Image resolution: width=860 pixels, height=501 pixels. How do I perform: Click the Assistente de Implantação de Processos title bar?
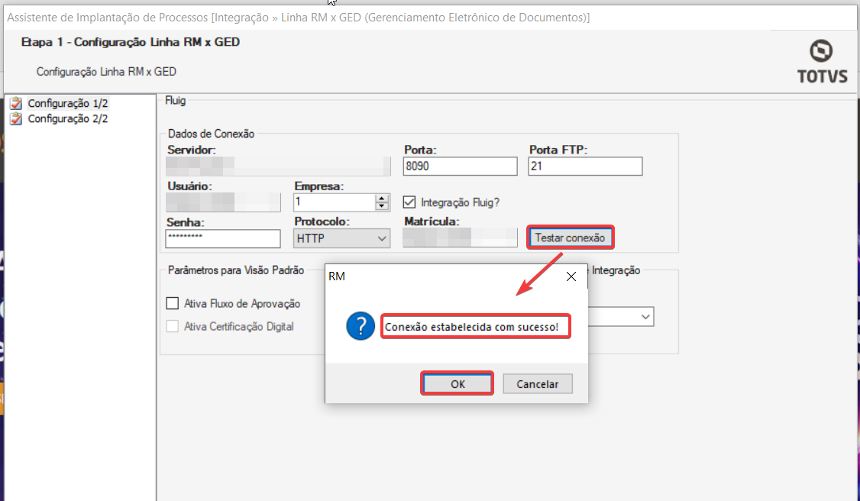tap(430, 18)
